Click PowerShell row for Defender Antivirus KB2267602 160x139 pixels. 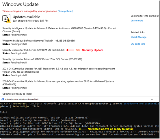pyautogui.click(x=79, y=132)
